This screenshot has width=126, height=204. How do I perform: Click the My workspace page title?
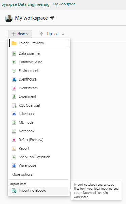(31, 18)
